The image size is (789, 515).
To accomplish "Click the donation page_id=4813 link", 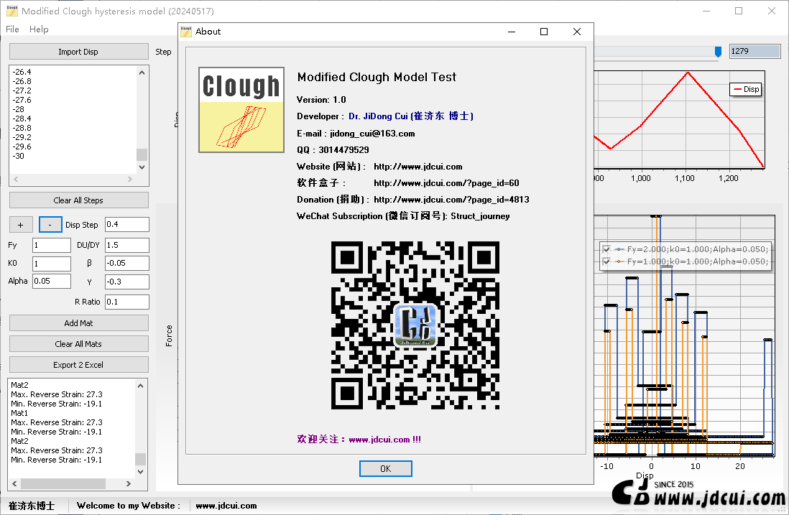I will (451, 200).
